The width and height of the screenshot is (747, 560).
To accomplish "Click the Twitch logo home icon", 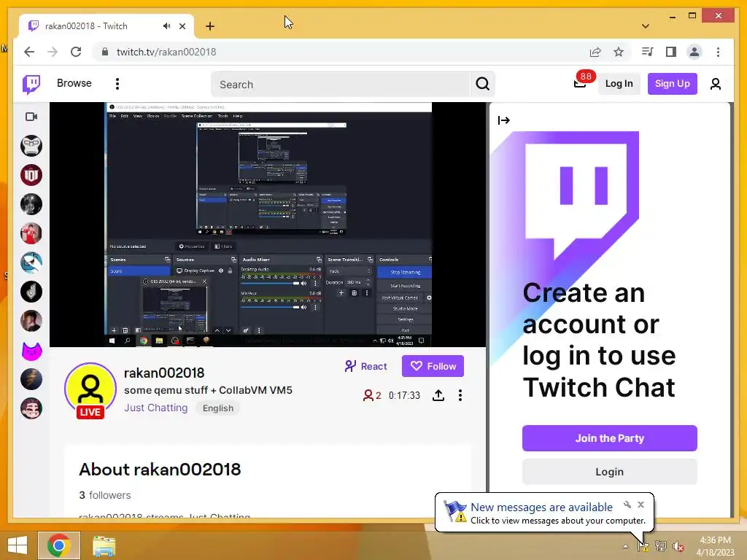I will (31, 85).
